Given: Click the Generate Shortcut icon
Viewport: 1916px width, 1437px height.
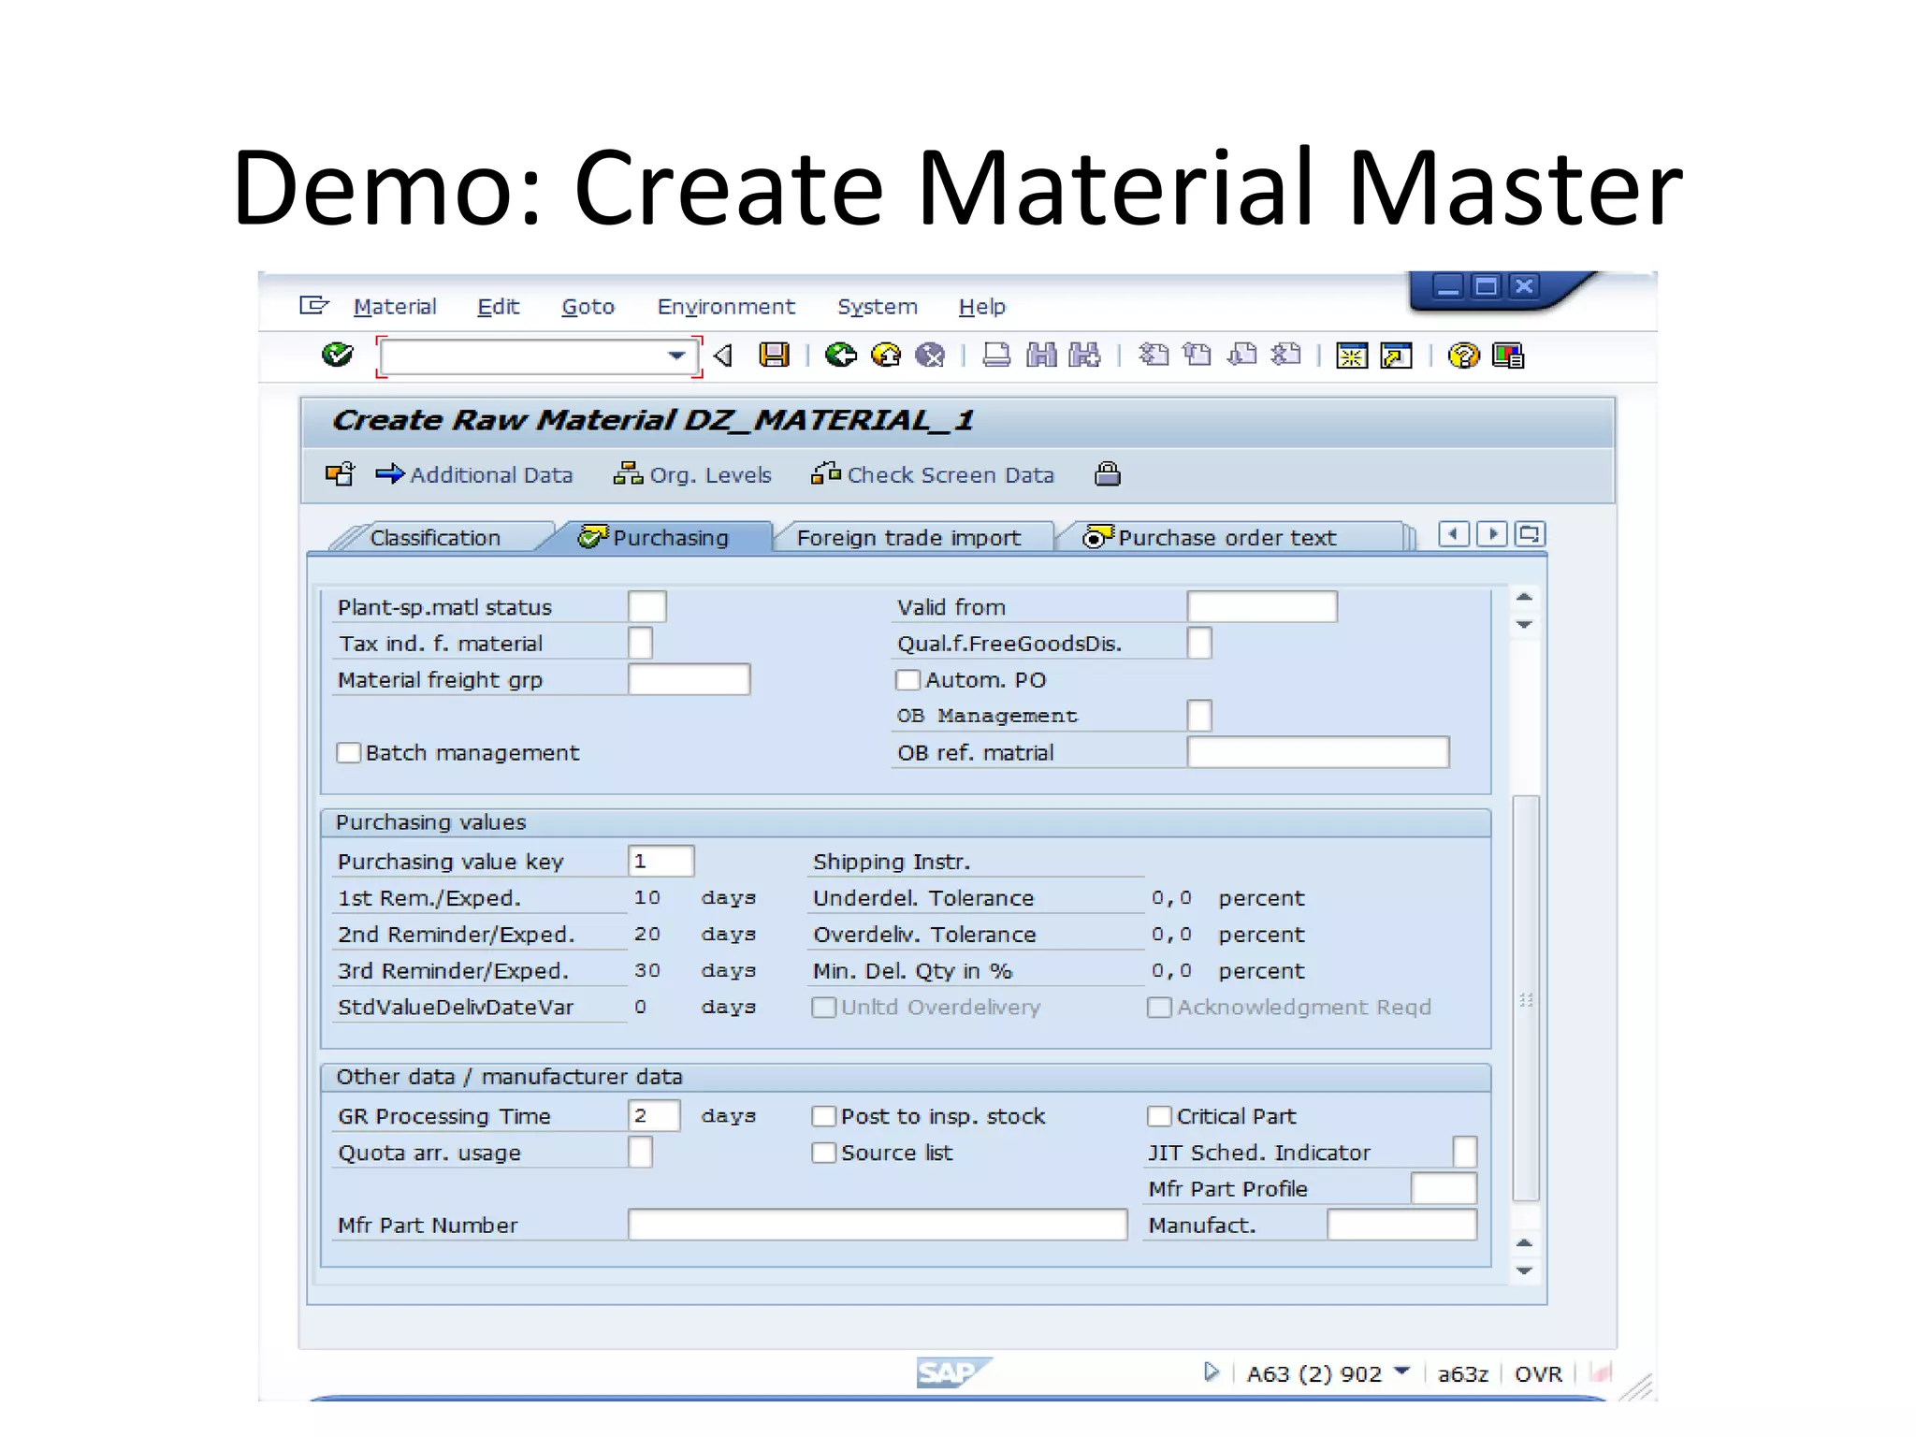Looking at the screenshot, I should click(x=1397, y=356).
